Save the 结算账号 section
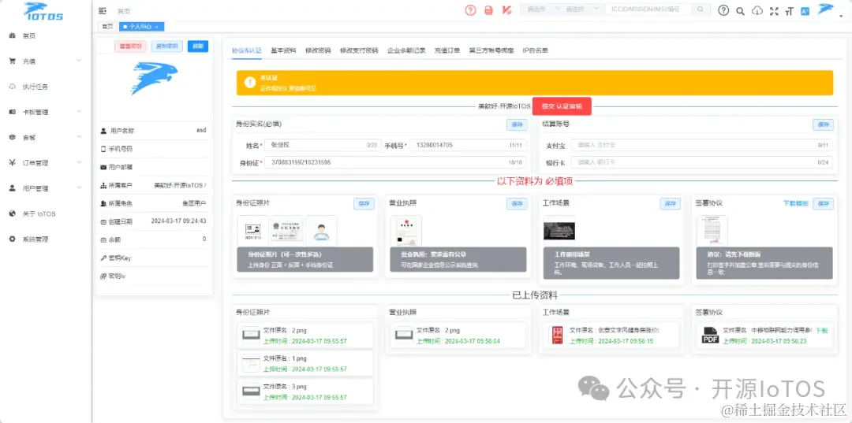 [823, 124]
